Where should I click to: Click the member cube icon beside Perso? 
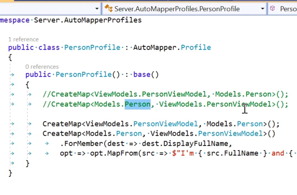click(272, 8)
